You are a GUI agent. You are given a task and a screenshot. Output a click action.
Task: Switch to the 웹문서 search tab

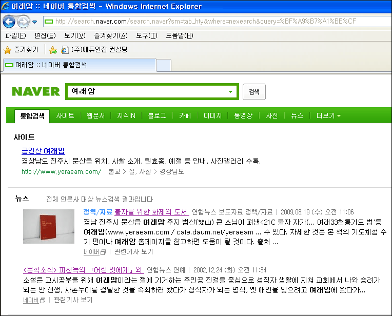pos(95,115)
